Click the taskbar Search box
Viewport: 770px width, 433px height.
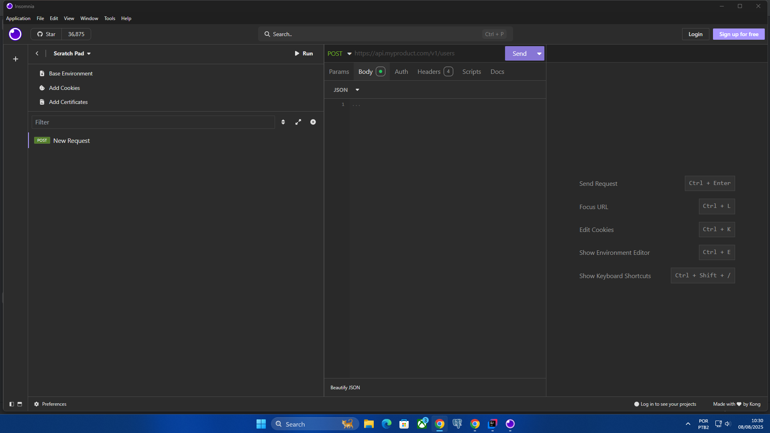(x=315, y=424)
